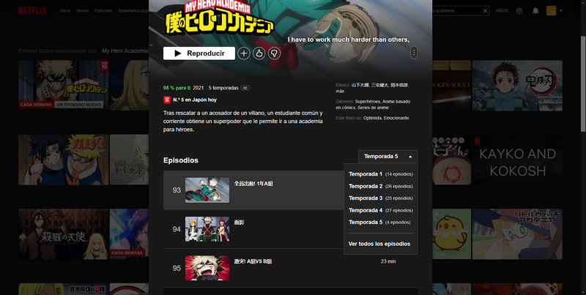Open KAYKO AND KOKOSH tile
586x295 pixels.
(x=517, y=160)
